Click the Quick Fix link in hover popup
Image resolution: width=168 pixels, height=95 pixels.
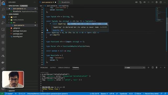(58, 30)
